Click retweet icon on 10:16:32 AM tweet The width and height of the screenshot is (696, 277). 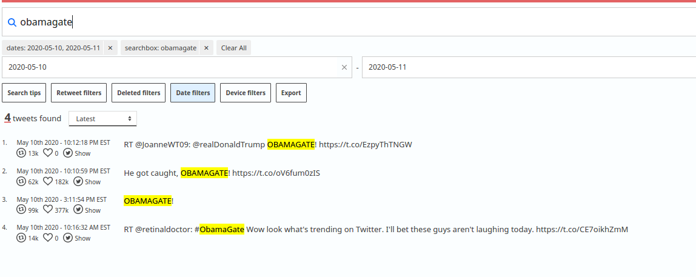point(21,238)
